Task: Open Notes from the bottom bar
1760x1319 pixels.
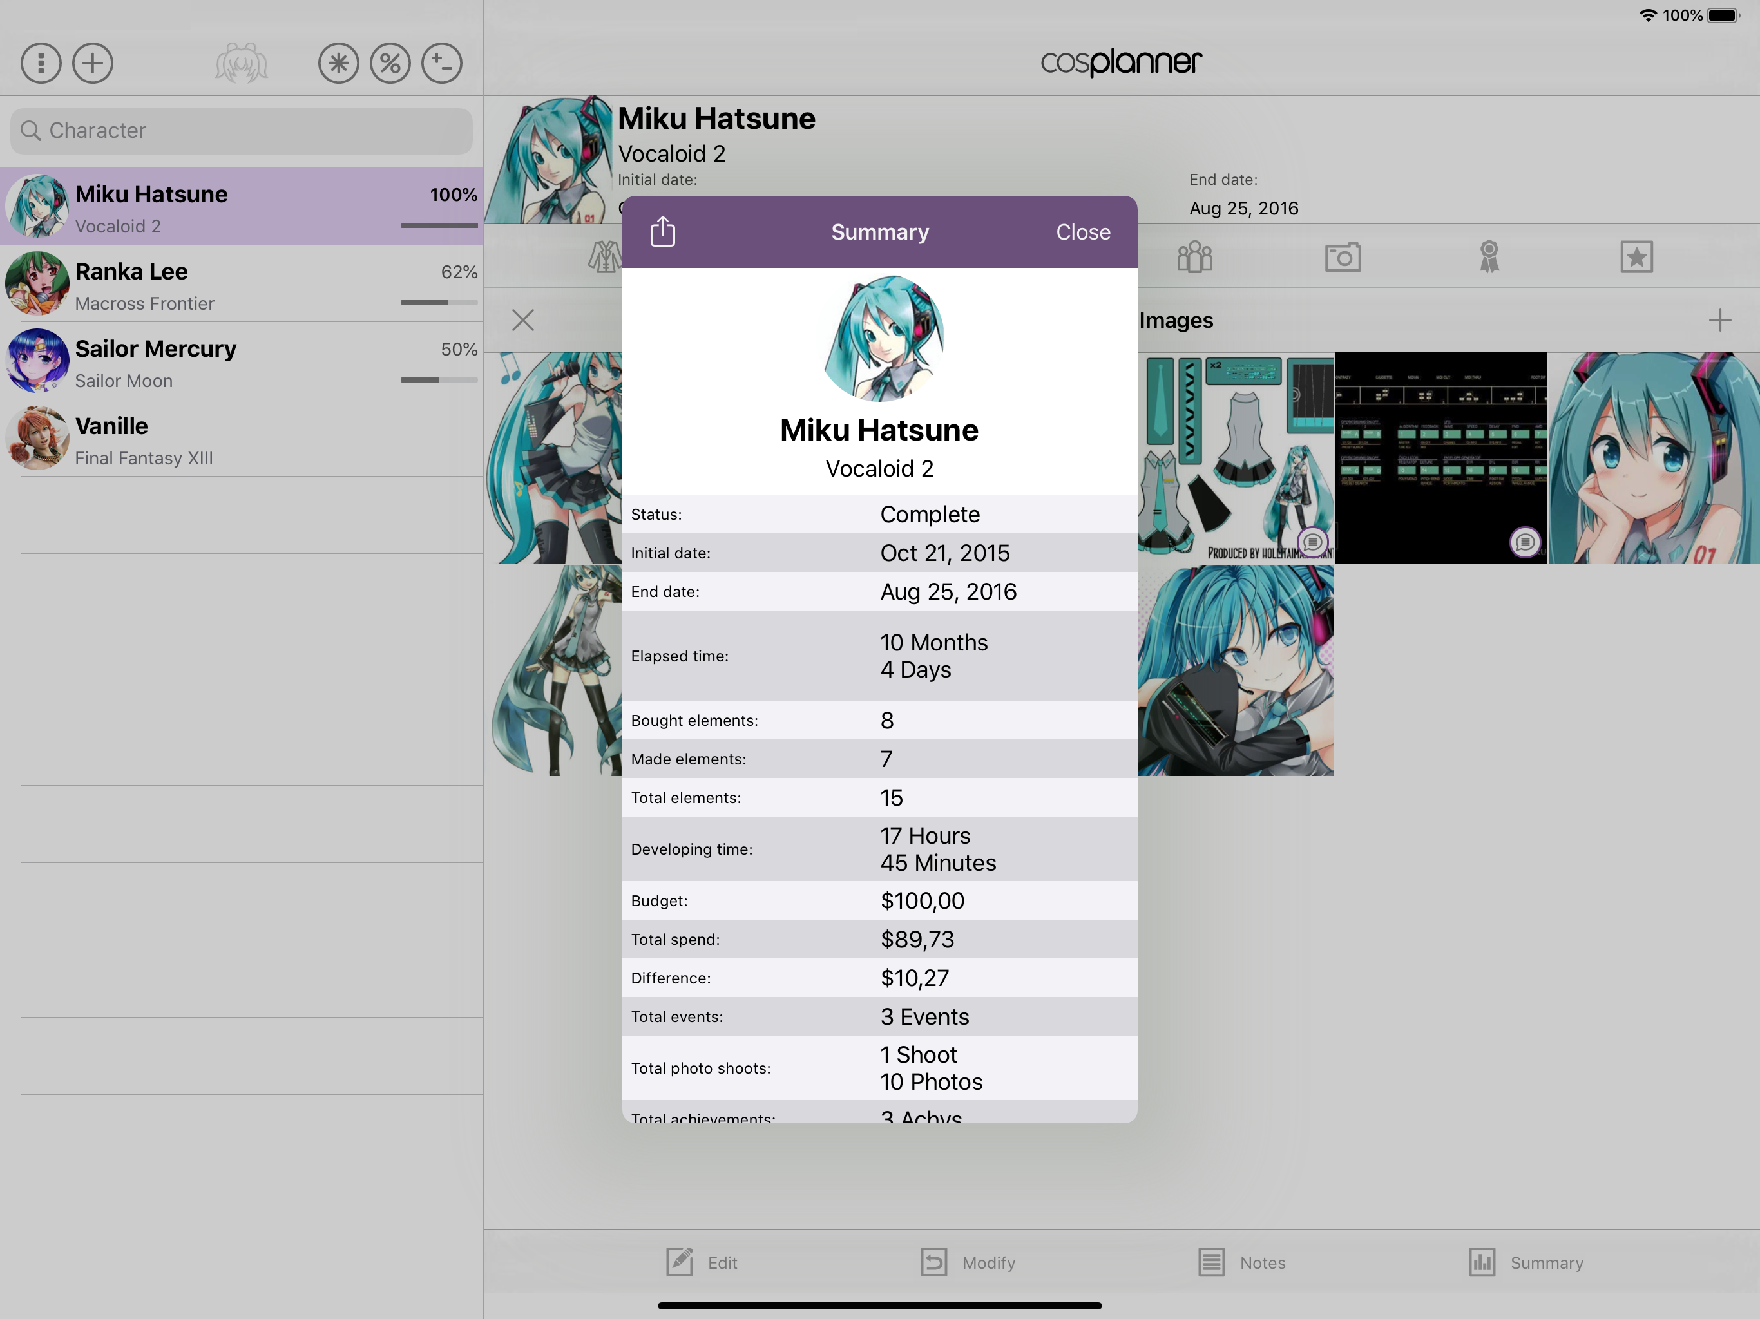Action: click(x=1241, y=1262)
